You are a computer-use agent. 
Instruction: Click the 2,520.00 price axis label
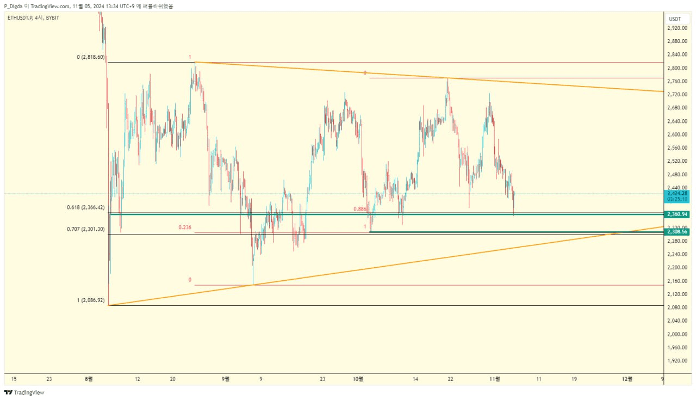pos(678,161)
